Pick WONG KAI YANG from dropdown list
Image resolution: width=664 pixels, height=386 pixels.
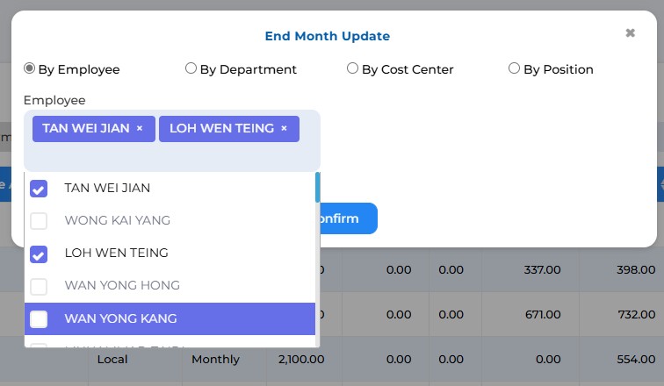click(117, 220)
